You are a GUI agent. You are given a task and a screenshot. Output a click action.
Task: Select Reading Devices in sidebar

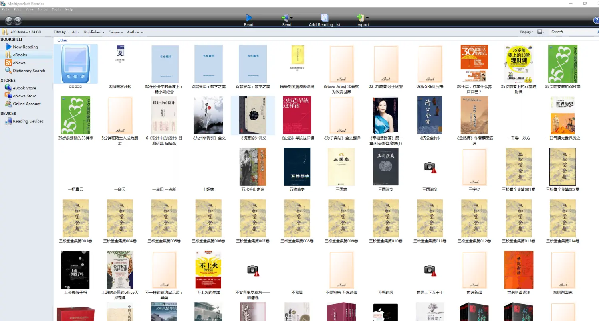[28, 121]
